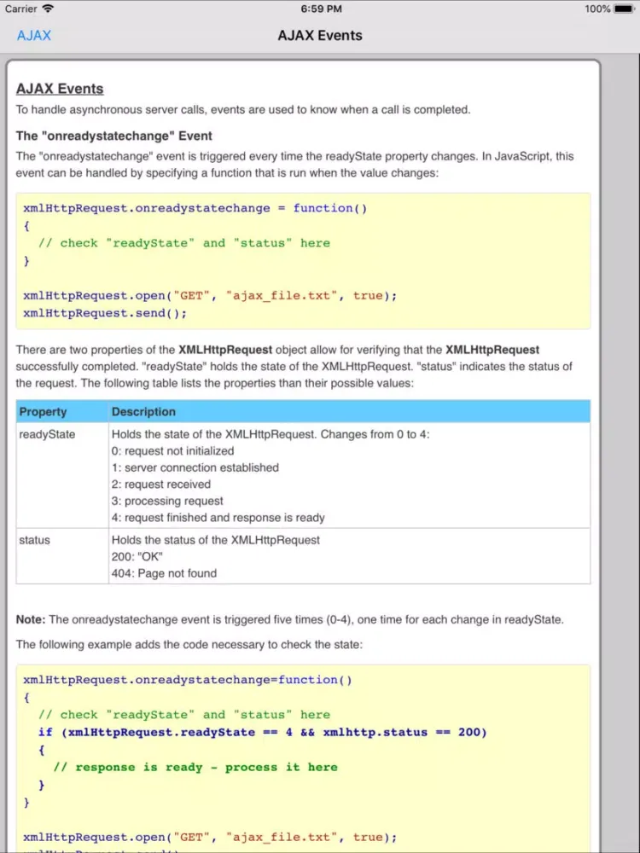Click the underlined AJAX Events page heading
The height and width of the screenshot is (853, 640).
tap(60, 89)
